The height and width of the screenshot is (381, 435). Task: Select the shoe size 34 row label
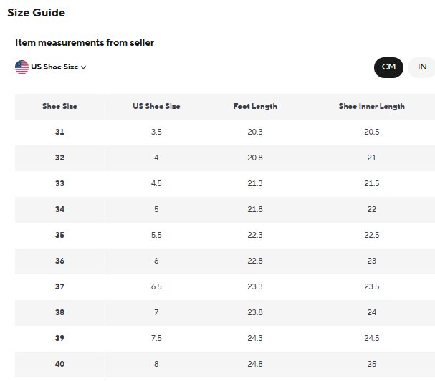tap(59, 209)
